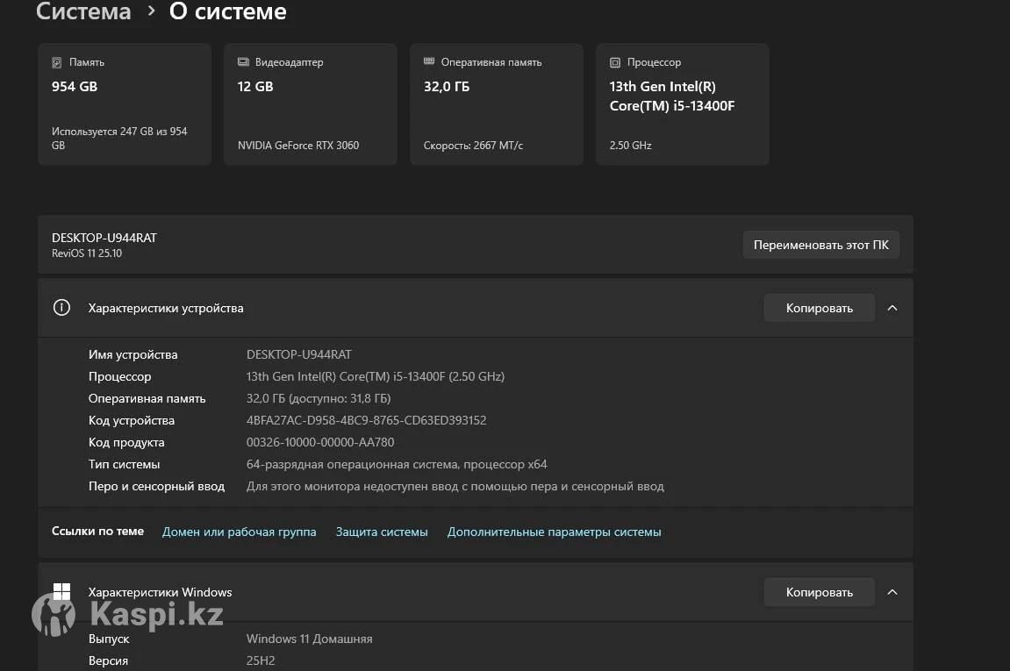Open the Защита системы link

pos(382,532)
